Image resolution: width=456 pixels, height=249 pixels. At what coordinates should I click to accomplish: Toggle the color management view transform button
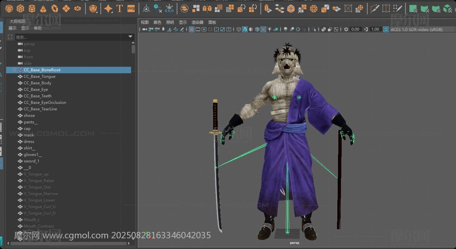point(386,29)
